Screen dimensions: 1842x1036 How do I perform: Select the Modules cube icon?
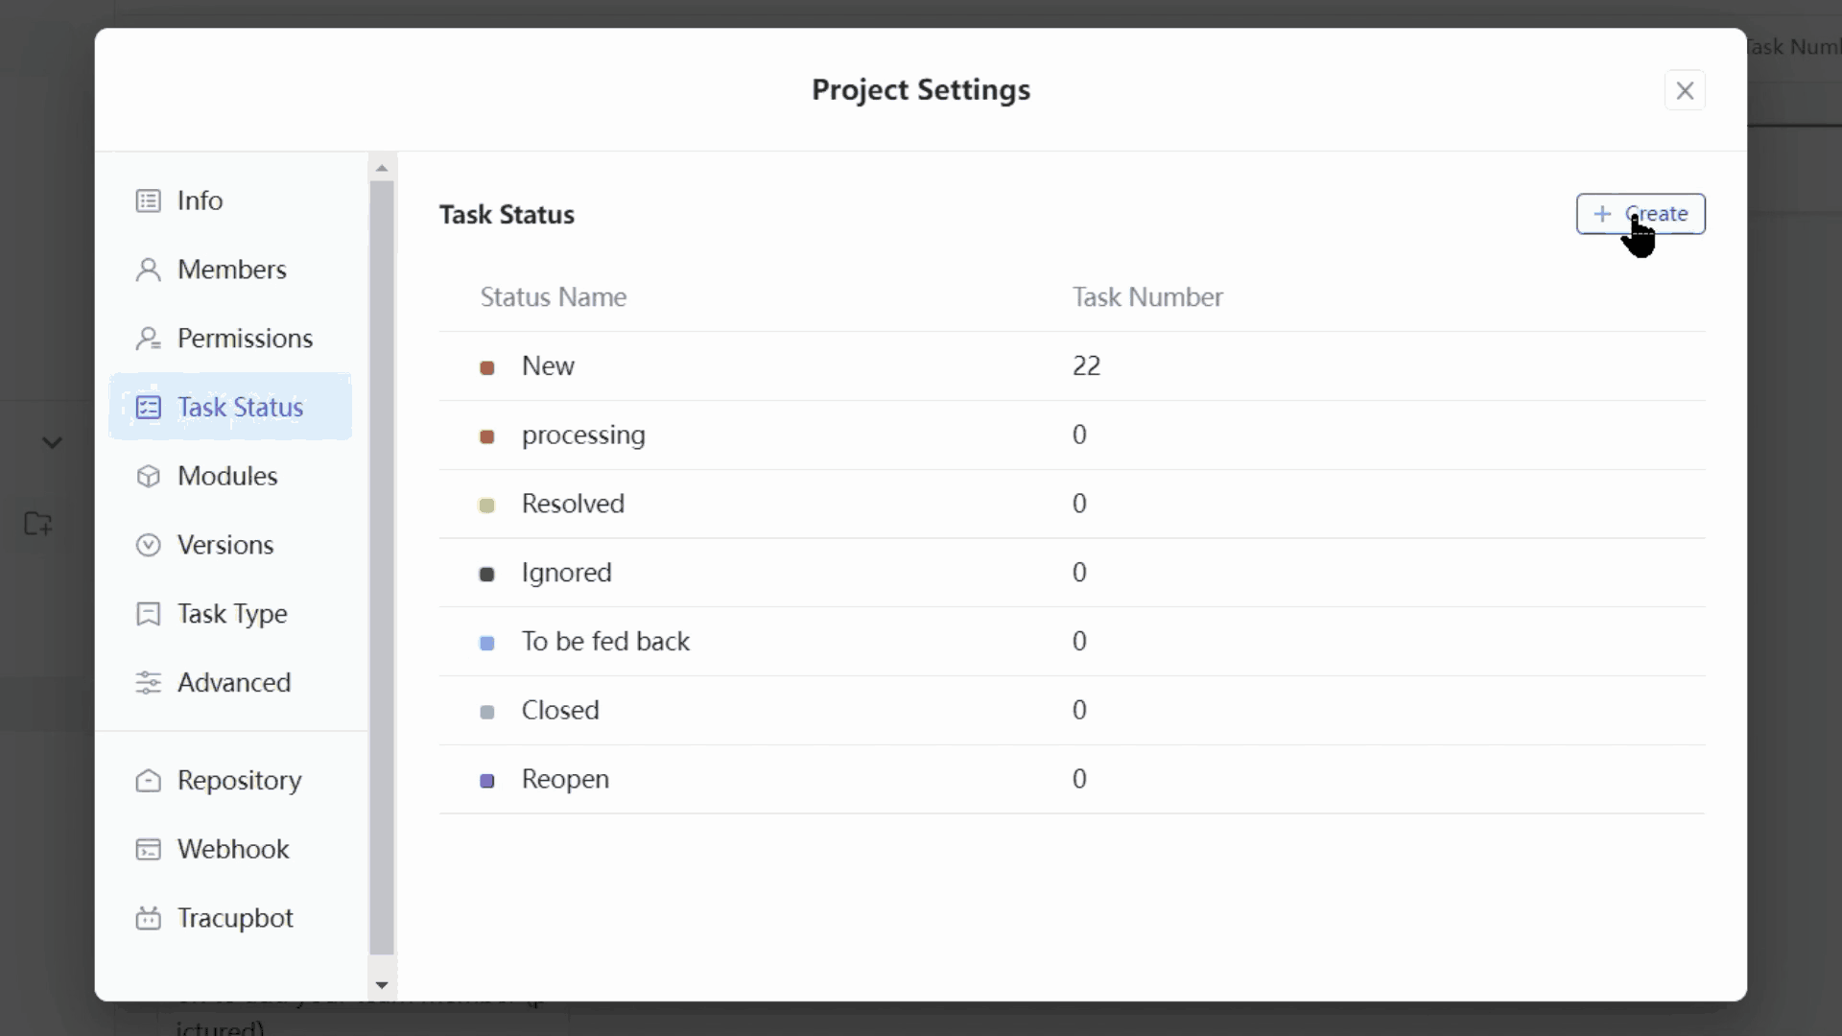pos(150,477)
